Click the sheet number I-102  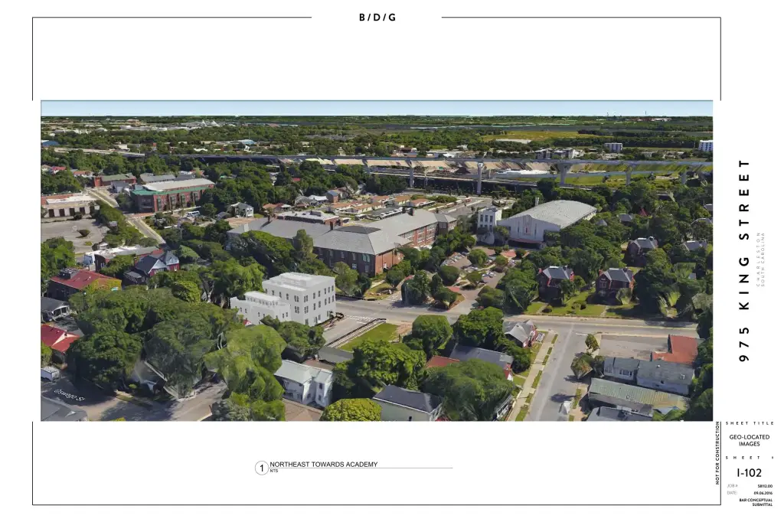[x=749, y=473]
